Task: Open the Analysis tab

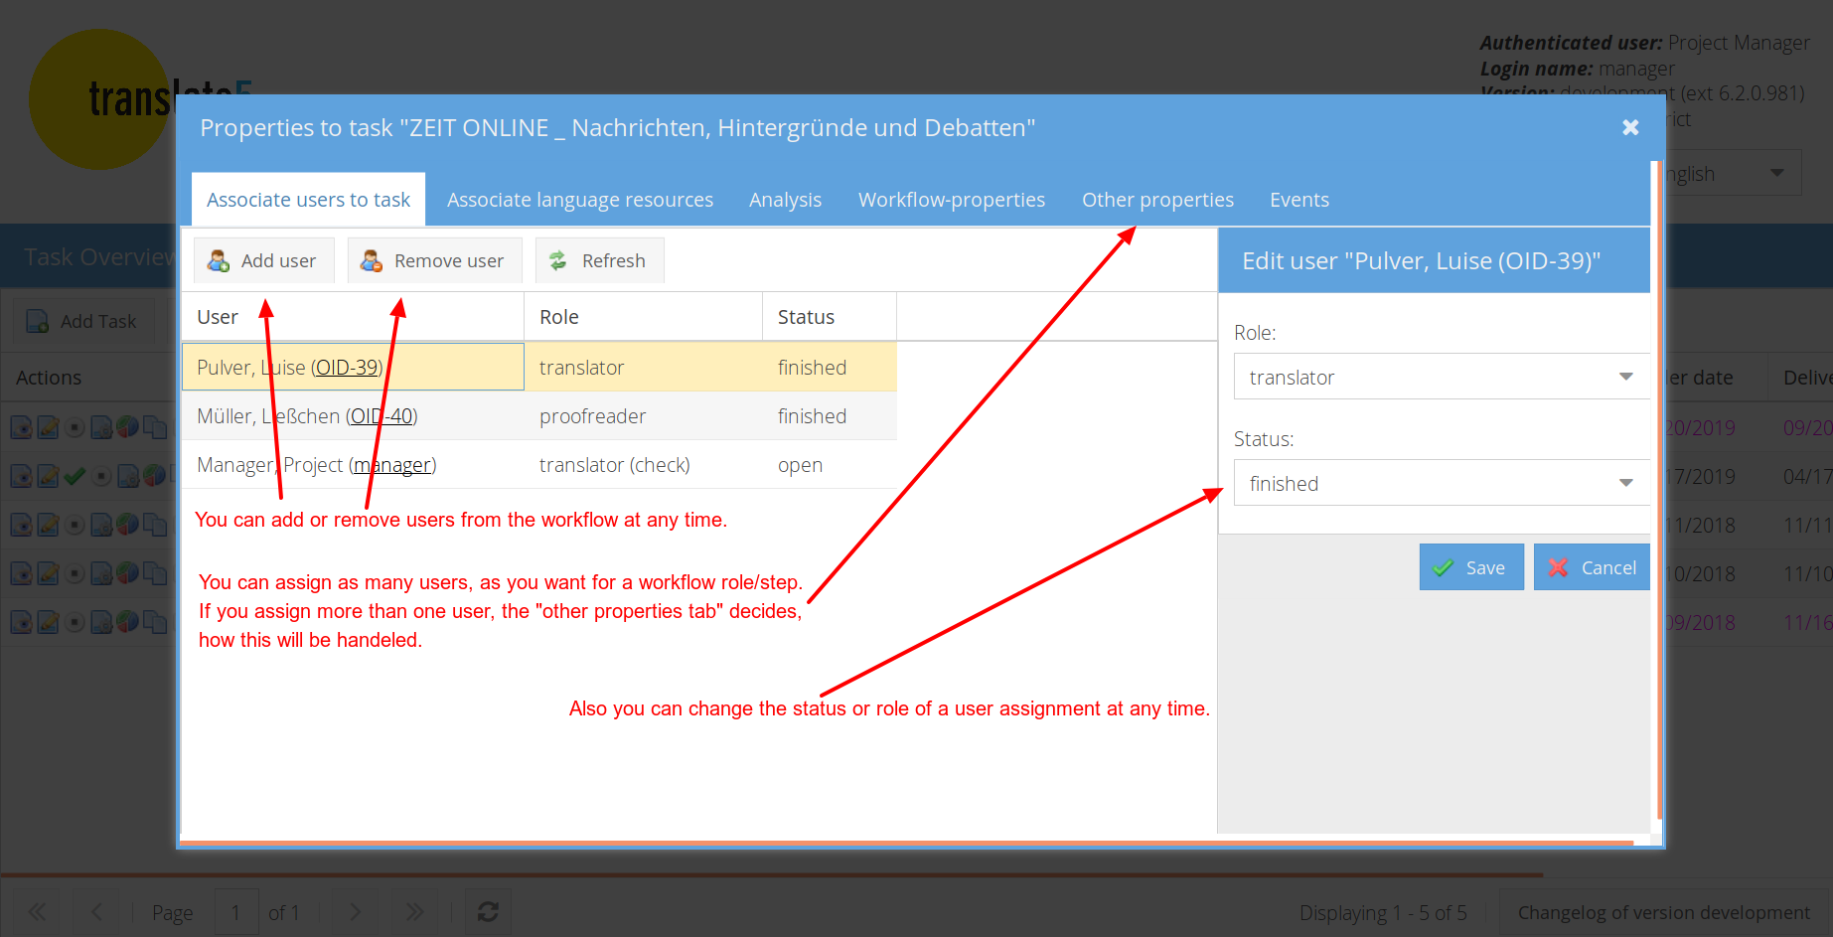Action: tap(785, 200)
